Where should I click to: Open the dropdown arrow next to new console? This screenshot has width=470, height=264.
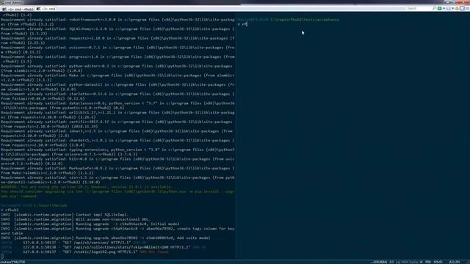444,8
